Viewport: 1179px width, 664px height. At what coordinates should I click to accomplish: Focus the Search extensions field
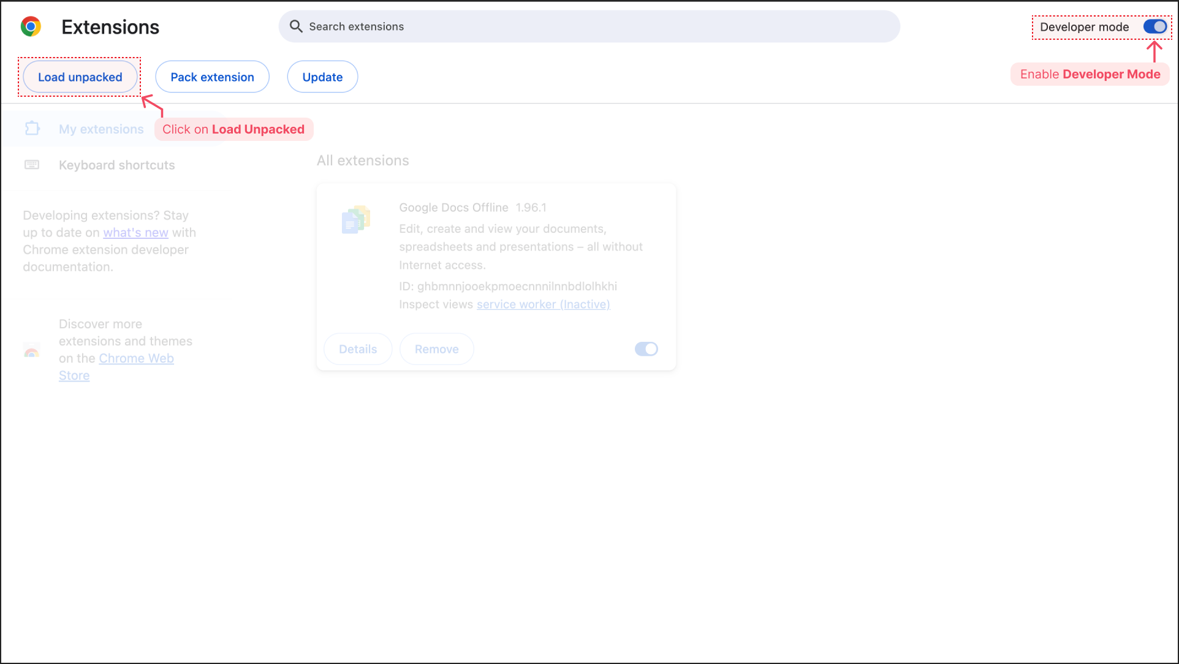pyautogui.click(x=588, y=26)
